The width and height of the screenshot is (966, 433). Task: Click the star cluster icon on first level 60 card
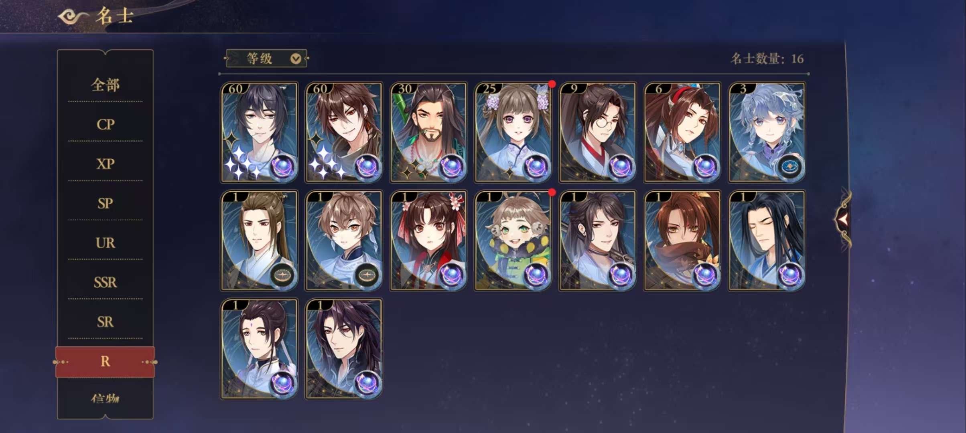pos(241,162)
